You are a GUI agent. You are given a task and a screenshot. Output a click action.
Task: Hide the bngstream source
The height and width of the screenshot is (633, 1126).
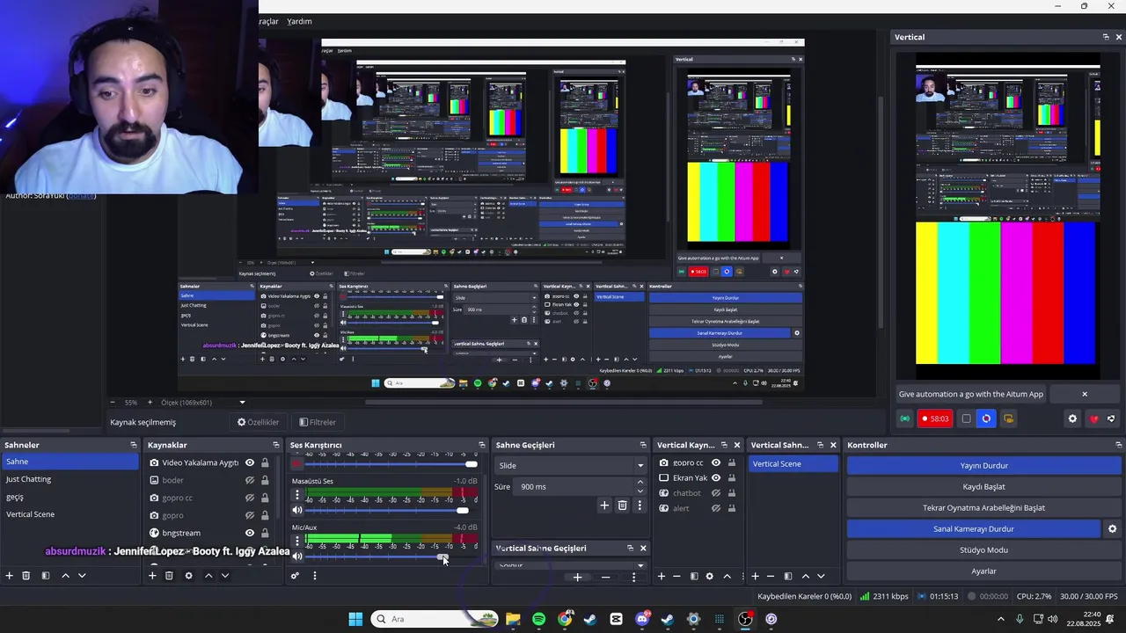point(250,533)
